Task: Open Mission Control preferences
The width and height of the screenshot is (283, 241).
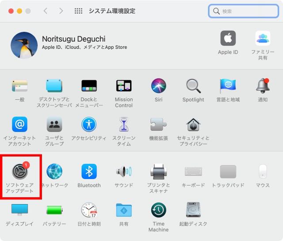Action: (124, 86)
